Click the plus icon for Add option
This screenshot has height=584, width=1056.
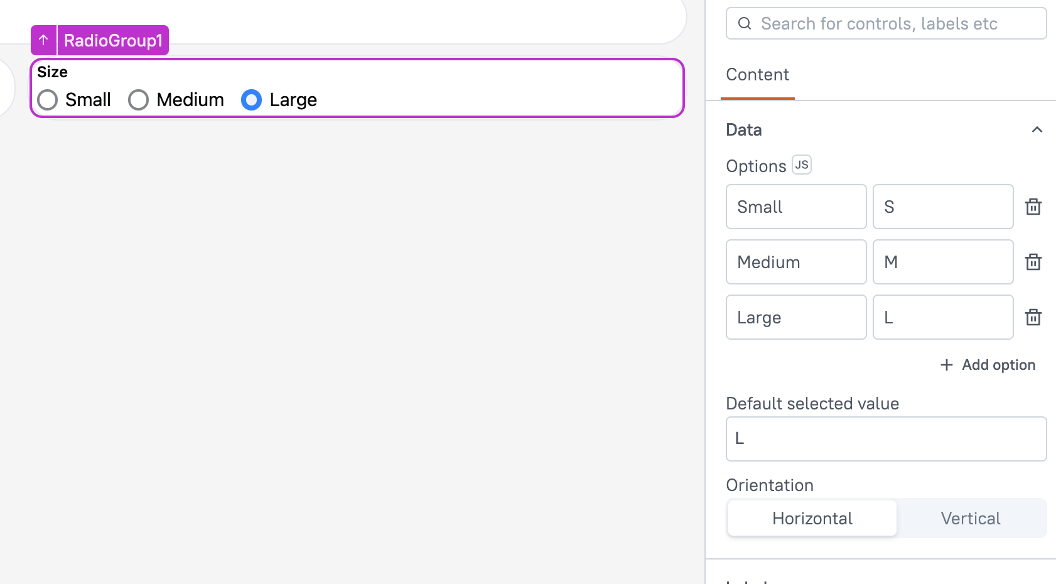coord(947,365)
